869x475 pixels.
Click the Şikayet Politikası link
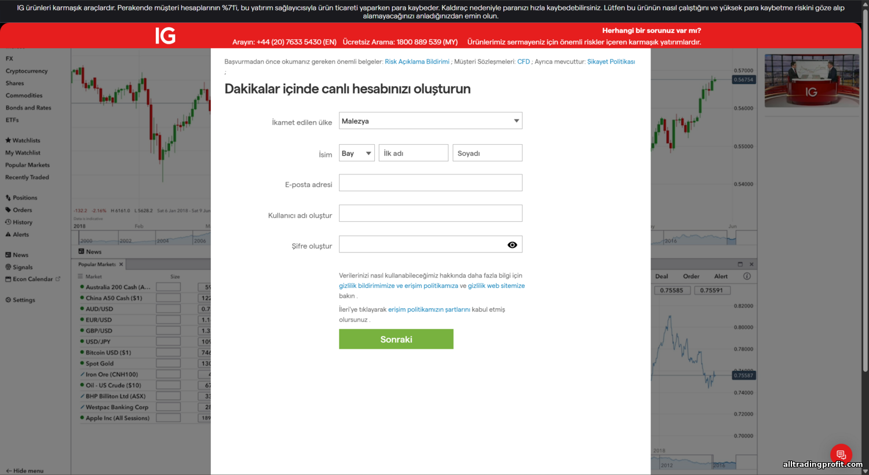coord(611,61)
